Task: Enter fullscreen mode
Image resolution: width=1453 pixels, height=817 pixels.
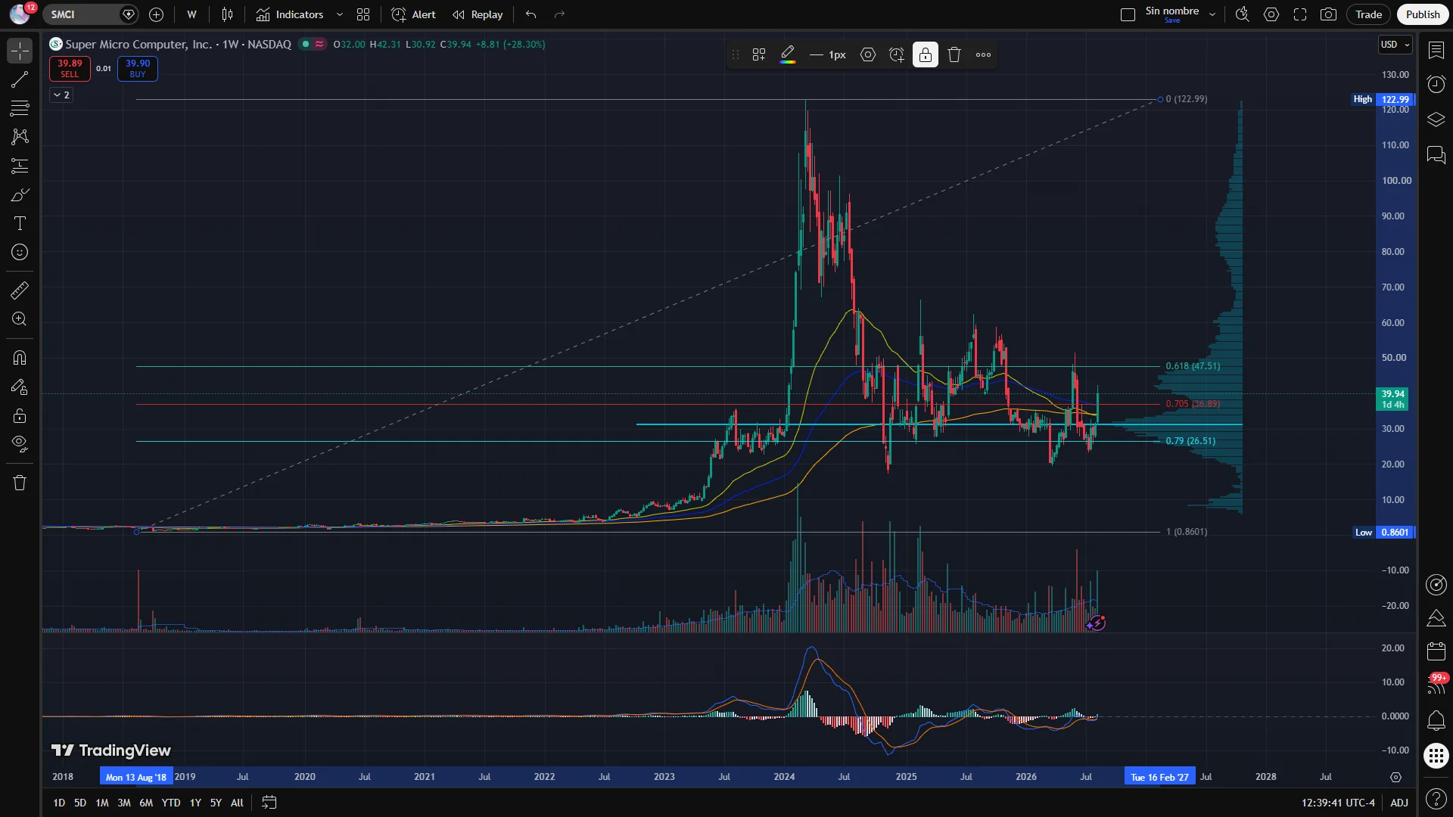Action: pyautogui.click(x=1300, y=14)
